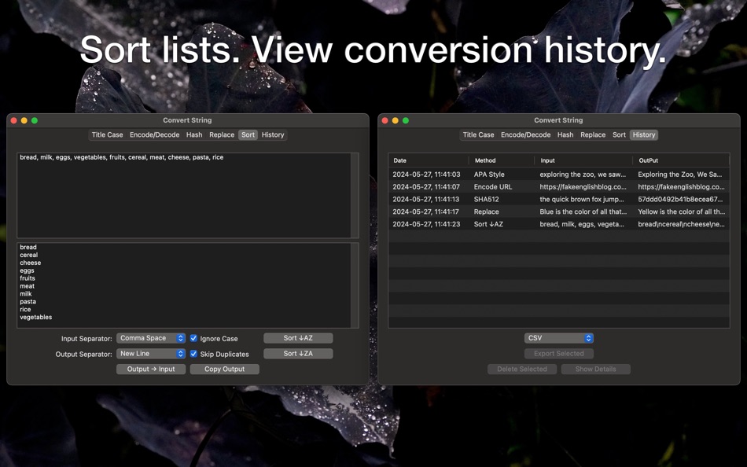Select the SHA512 history row
Screen dimensions: 747x467
coord(558,200)
